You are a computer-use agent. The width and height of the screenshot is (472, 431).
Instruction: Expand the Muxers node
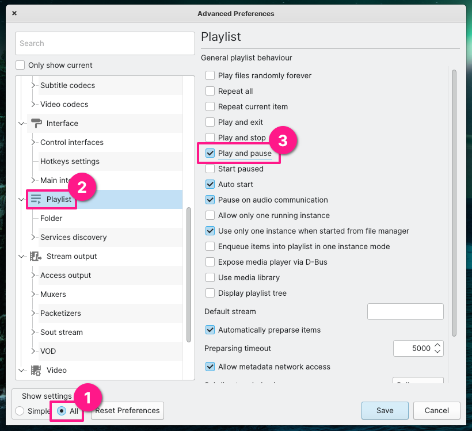click(33, 294)
